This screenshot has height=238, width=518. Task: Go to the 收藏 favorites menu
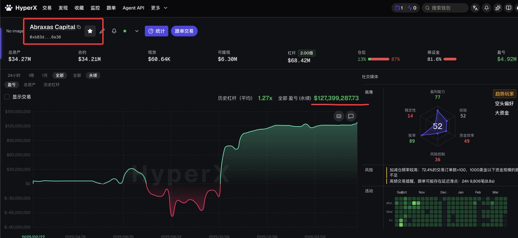click(79, 8)
